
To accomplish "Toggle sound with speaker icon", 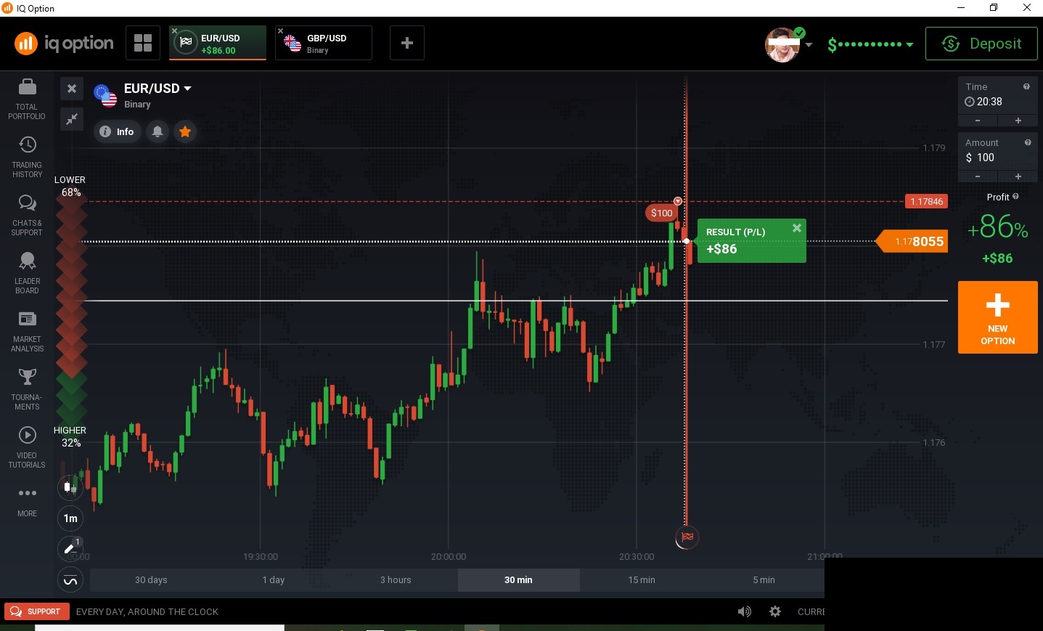I will coord(745,611).
